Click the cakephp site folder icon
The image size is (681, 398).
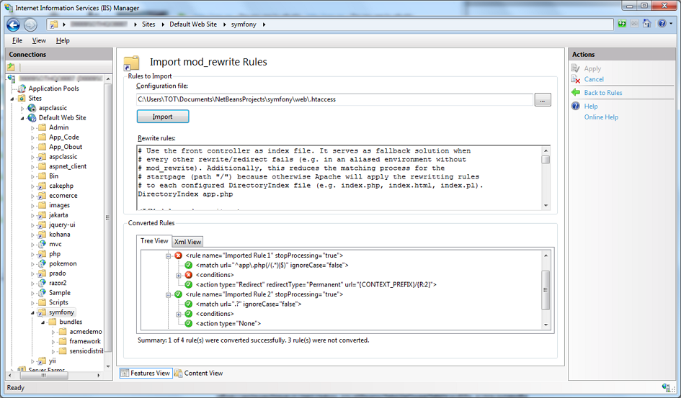(x=42, y=186)
